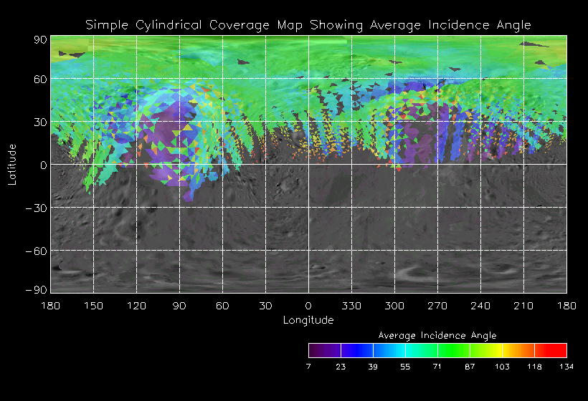
Task: Click the red end of the color bar
Action: 556,350
